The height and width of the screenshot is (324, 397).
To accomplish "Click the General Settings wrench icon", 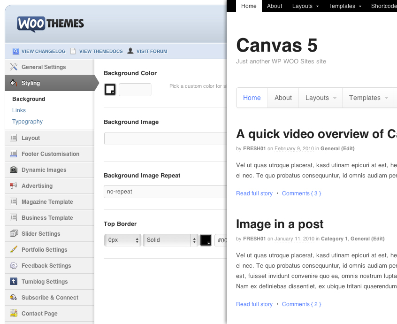I will (x=14, y=67).
